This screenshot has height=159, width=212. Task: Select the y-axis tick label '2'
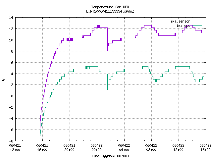point(12,85)
